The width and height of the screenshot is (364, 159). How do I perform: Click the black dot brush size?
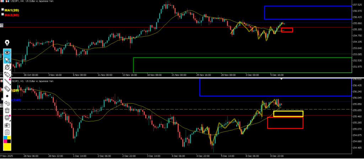coord(7,96)
